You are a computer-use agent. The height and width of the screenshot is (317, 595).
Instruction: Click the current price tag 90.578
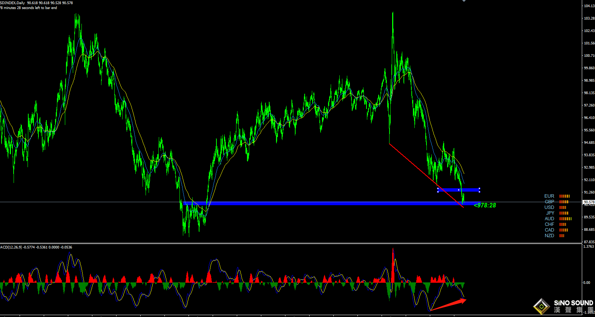coord(589,202)
